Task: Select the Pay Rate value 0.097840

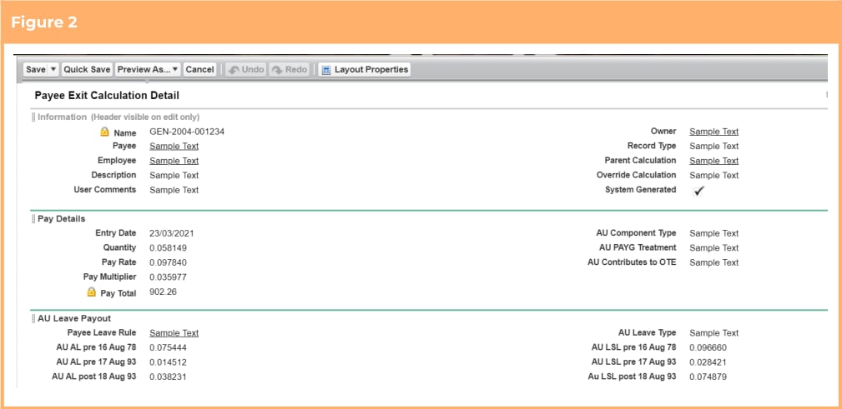Action: coord(168,262)
